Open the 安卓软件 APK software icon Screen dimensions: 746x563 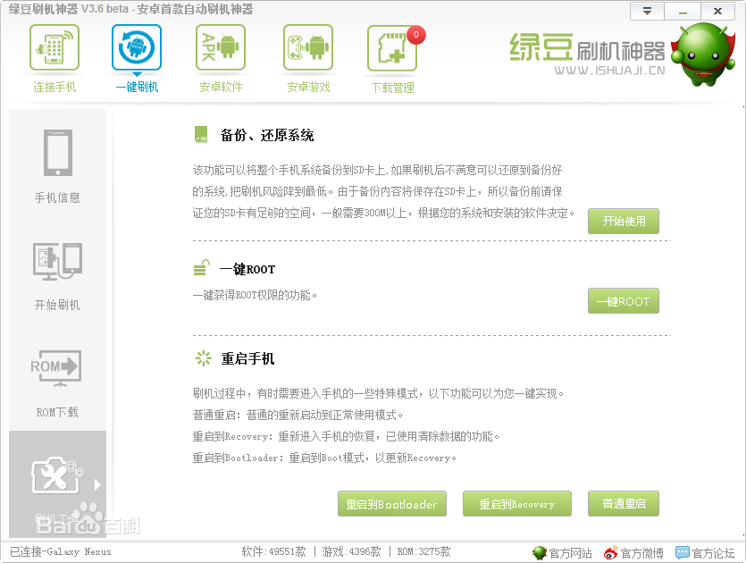click(x=221, y=48)
